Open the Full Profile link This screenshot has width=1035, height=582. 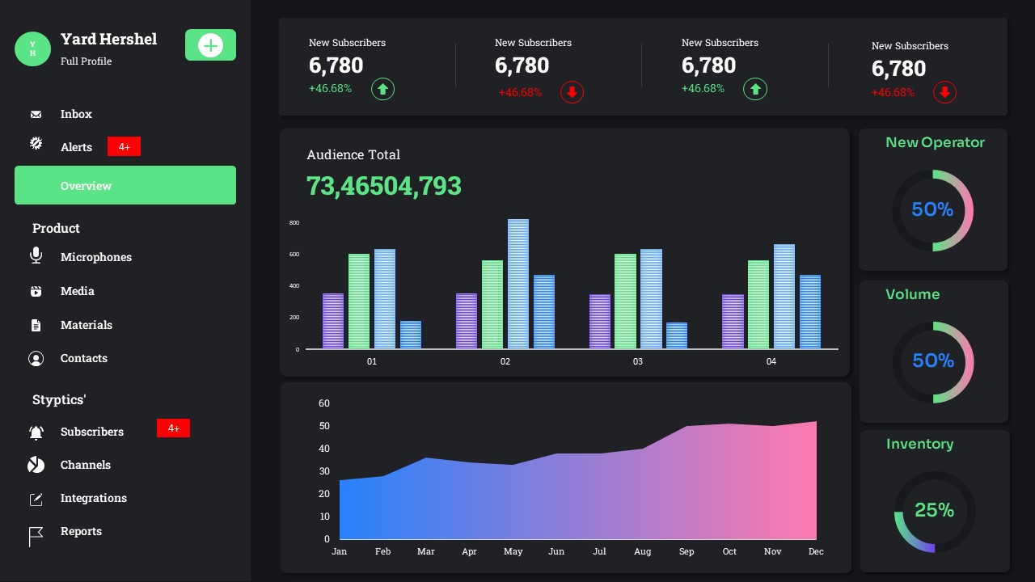86,61
